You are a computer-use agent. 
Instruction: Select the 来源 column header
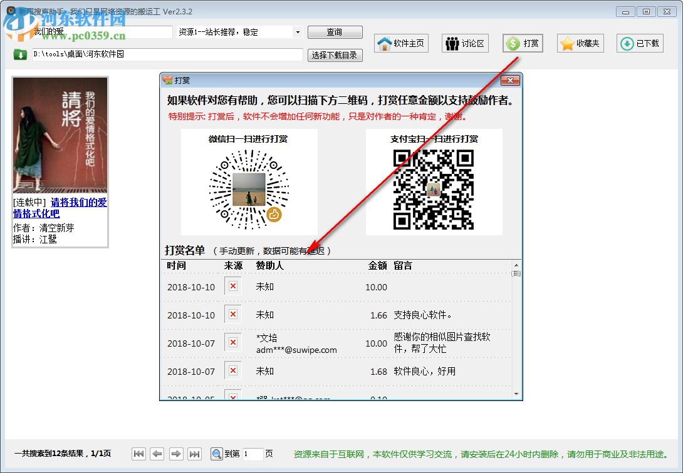234,266
